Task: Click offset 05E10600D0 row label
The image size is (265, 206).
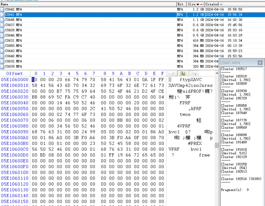Action: (15, 155)
